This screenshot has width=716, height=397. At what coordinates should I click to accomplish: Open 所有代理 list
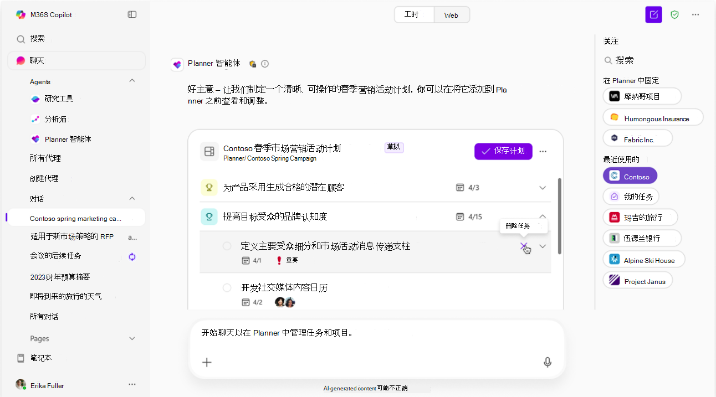pyautogui.click(x=45, y=158)
